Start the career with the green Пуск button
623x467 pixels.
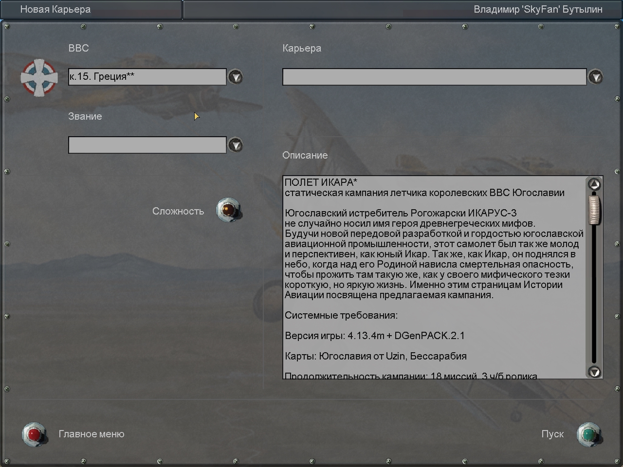pos(589,434)
